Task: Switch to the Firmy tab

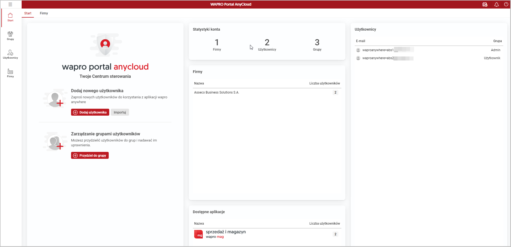Action: tap(44, 13)
